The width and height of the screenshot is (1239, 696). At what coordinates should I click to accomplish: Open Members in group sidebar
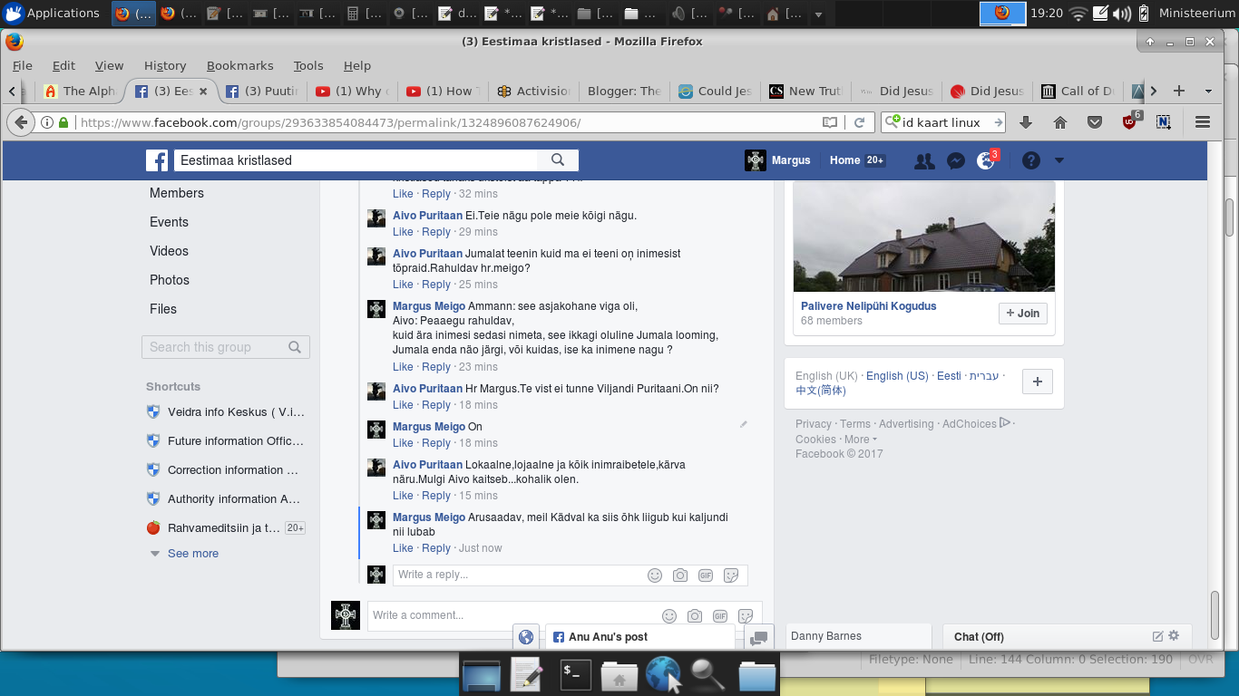tap(177, 193)
